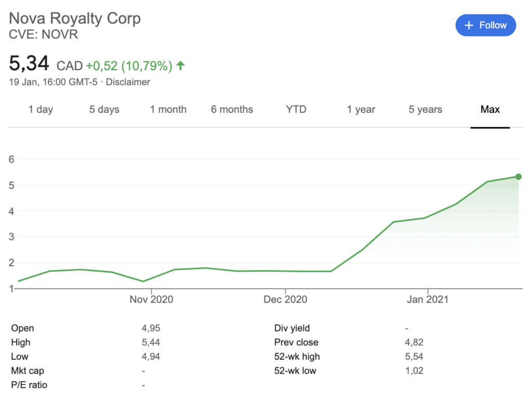Click the 52-wk high value 5,54
This screenshot has width=532, height=396.
tap(414, 357)
